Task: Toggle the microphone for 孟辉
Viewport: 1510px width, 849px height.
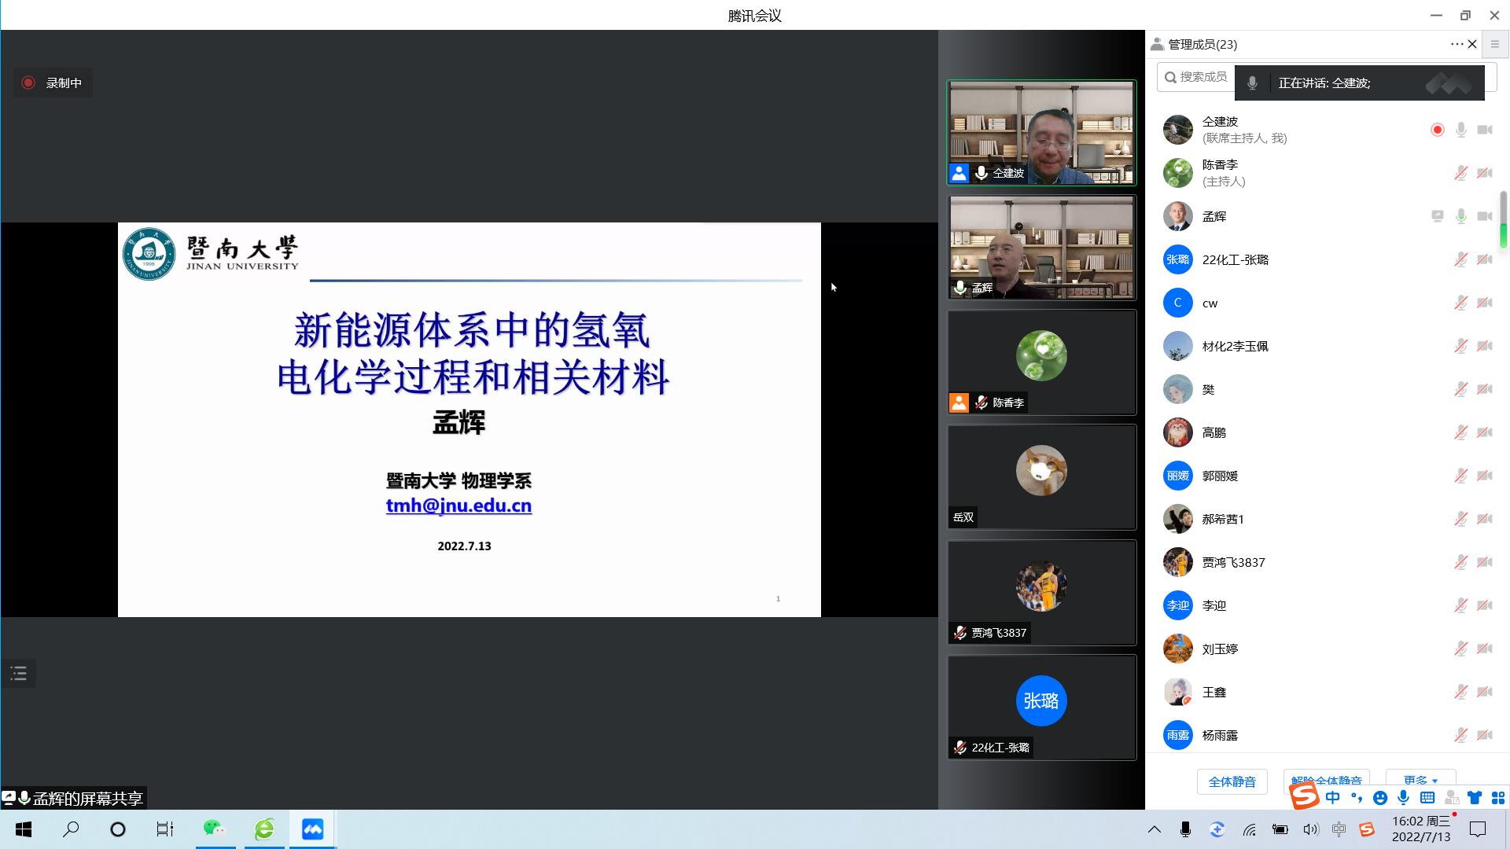Action: pyautogui.click(x=1460, y=216)
